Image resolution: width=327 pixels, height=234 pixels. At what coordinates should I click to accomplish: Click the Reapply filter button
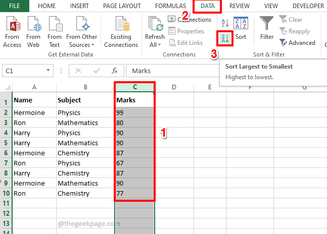click(x=294, y=31)
